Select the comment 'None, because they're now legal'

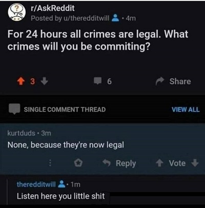(66, 145)
